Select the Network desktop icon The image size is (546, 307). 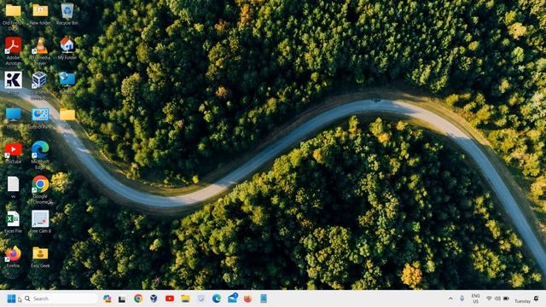point(67,83)
